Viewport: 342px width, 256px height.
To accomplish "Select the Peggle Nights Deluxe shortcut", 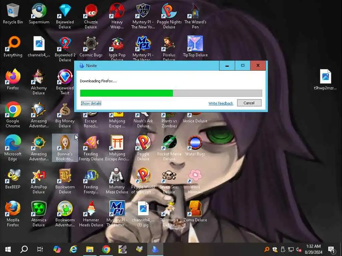I will tap(169, 16).
